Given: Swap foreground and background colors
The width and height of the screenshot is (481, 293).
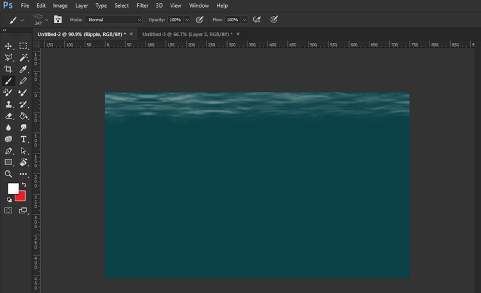Looking at the screenshot, I should coord(24,185).
